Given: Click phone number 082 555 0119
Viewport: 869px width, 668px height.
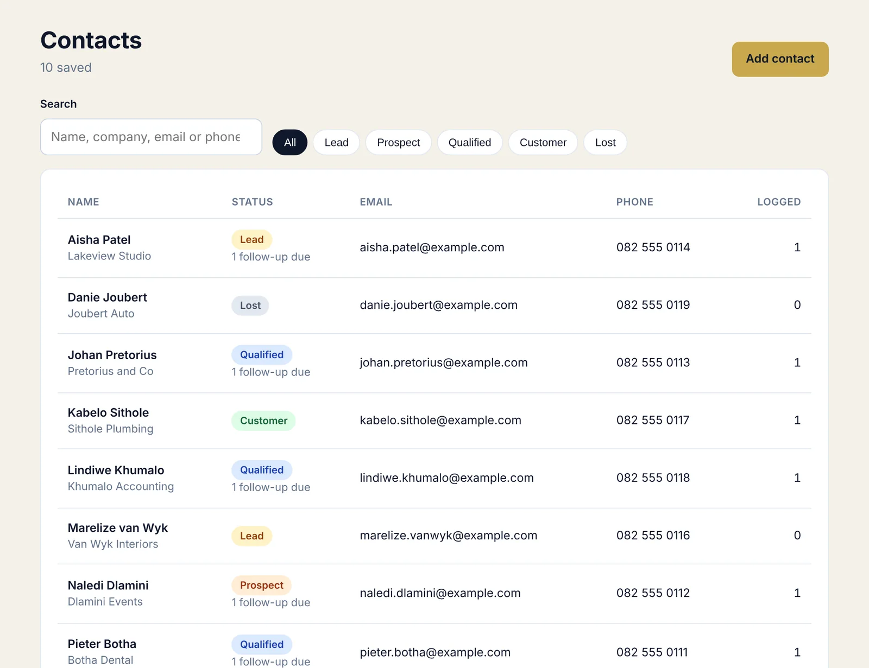Looking at the screenshot, I should point(653,305).
